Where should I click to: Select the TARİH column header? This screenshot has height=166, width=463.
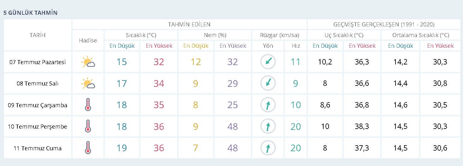pos(38,35)
